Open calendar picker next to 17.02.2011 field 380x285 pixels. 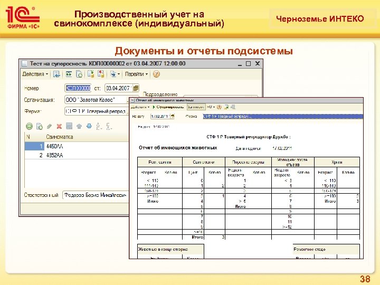coord(173,116)
